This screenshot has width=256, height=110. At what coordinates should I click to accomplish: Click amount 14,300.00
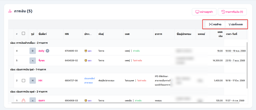[x=218, y=61]
